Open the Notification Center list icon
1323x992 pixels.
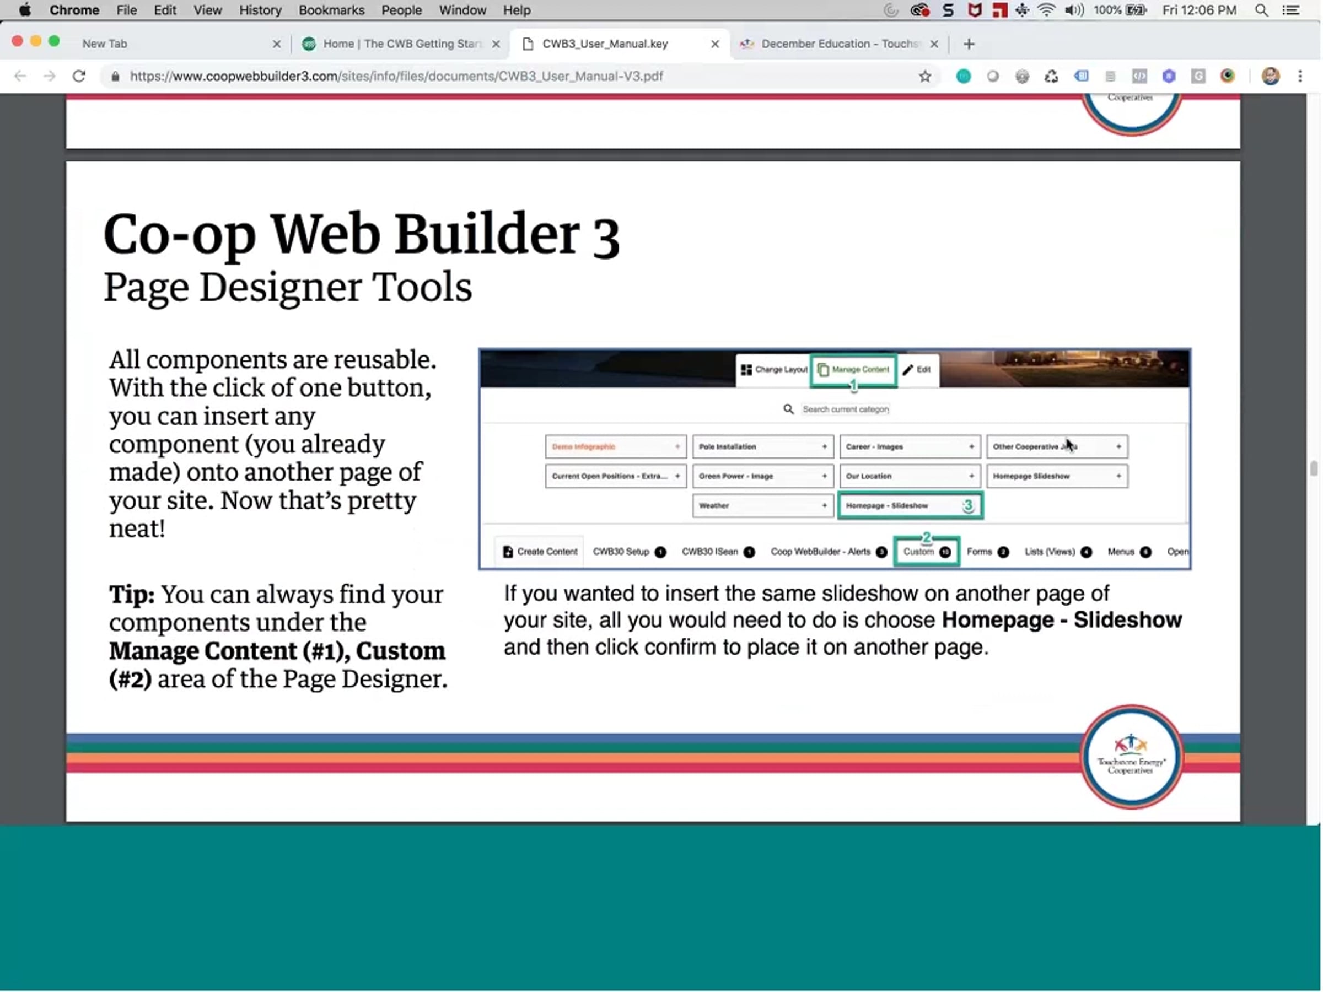pos(1291,10)
